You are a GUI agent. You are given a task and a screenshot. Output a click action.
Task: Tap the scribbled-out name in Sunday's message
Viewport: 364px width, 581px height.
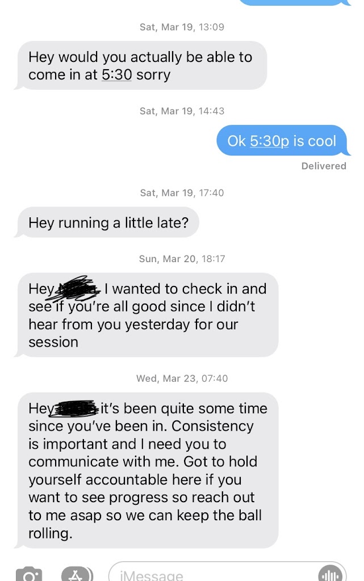pos(77,288)
